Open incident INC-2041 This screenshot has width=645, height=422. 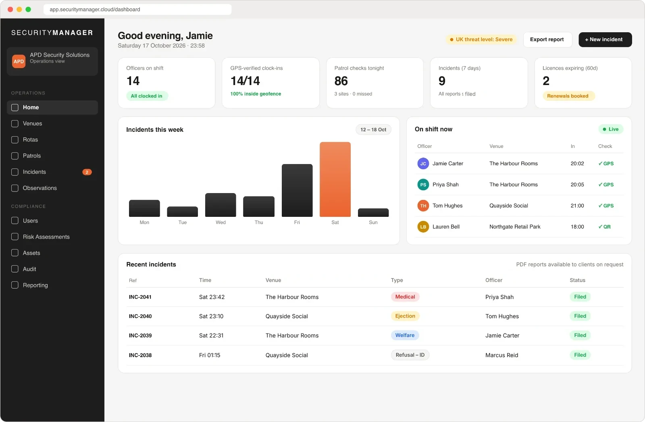pyautogui.click(x=140, y=297)
